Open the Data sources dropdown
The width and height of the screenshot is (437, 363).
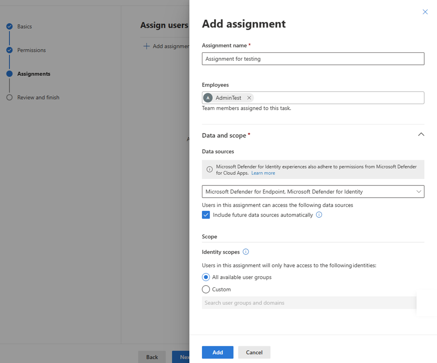click(313, 192)
